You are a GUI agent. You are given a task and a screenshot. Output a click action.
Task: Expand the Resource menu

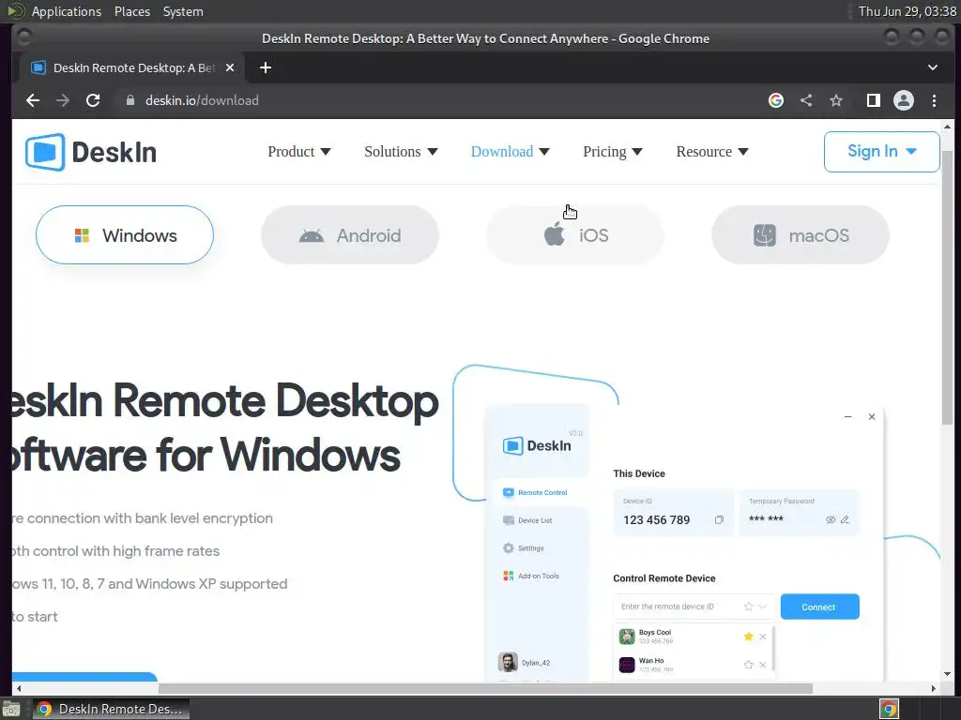click(712, 152)
